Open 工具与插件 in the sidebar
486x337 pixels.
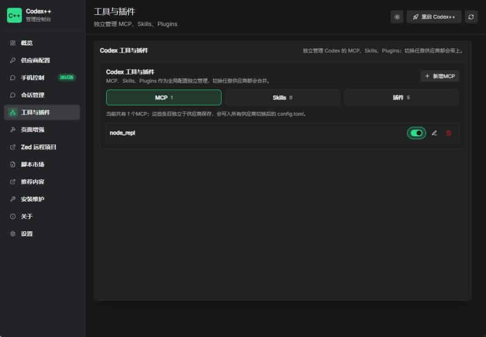[42, 112]
